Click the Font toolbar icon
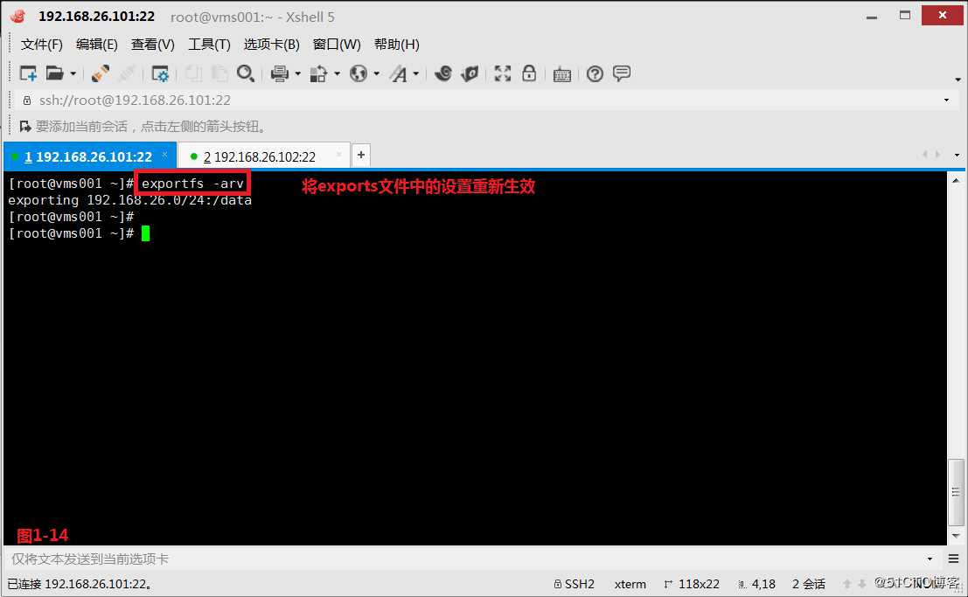This screenshot has height=597, width=968. coord(398,74)
